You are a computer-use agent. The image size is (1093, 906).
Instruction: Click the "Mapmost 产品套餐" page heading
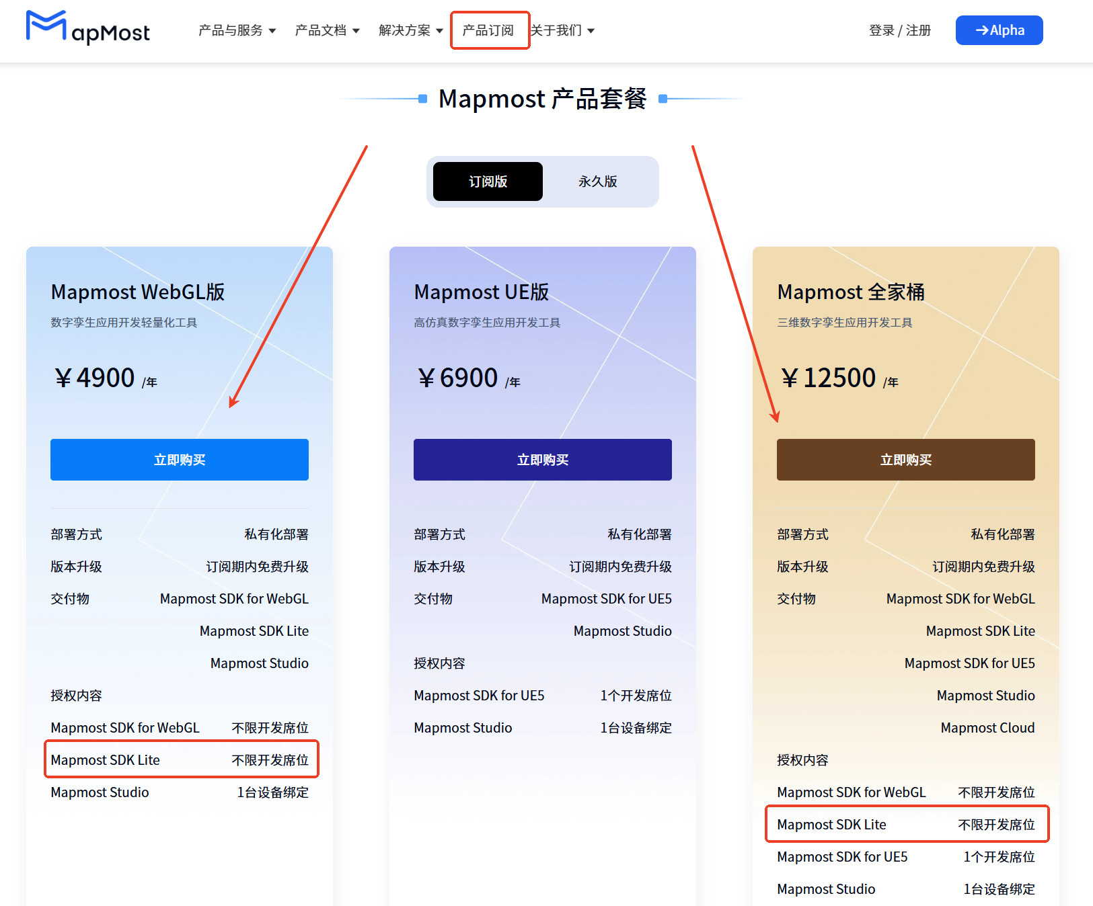tap(543, 99)
